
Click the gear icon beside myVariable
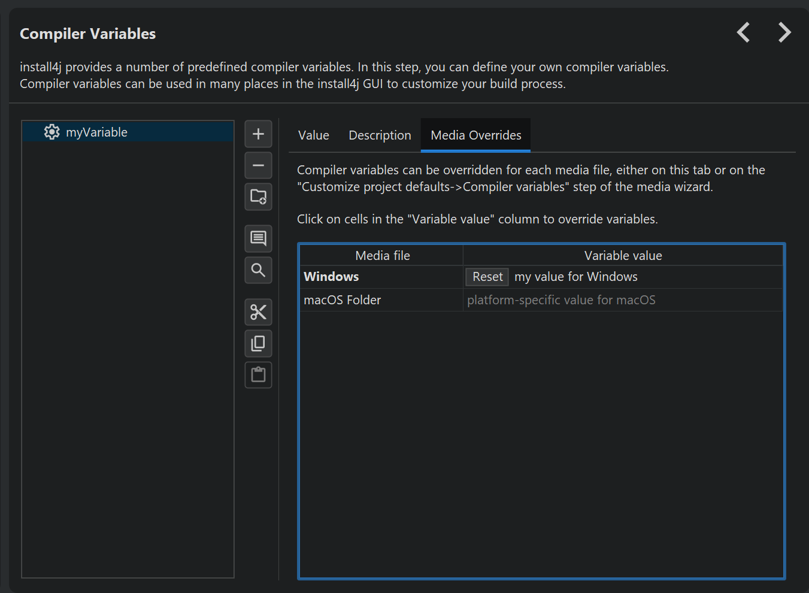(52, 132)
